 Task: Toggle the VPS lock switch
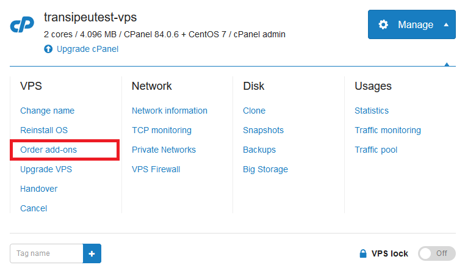[436, 253]
